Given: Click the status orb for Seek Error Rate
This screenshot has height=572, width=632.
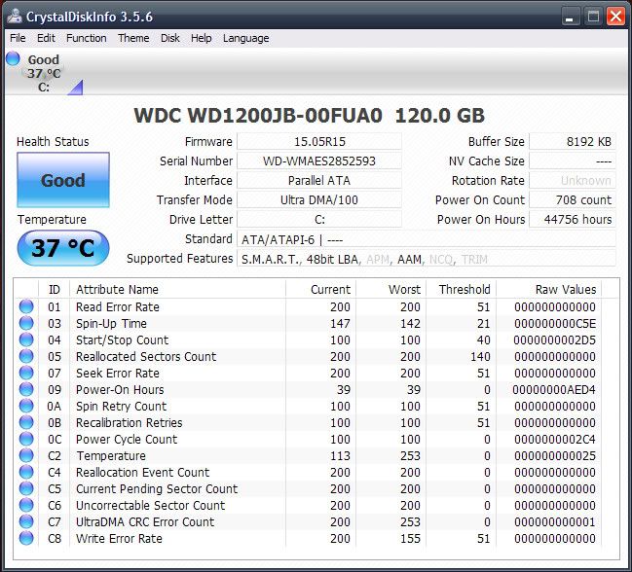Looking at the screenshot, I should (x=26, y=373).
